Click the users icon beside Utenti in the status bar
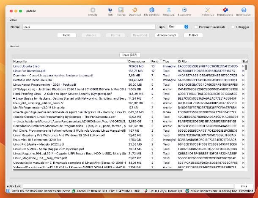Screen dimensions: 258x198 click(74, 191)
